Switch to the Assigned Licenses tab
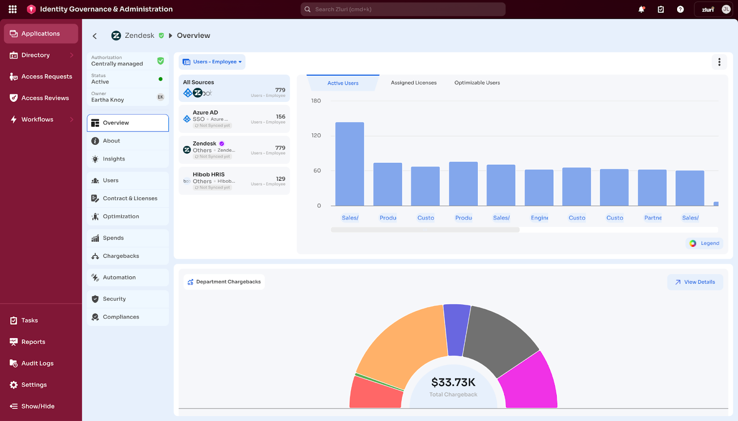The height and width of the screenshot is (421, 738). click(x=414, y=83)
